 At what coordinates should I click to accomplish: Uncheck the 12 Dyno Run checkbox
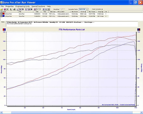[x=2, y=16]
